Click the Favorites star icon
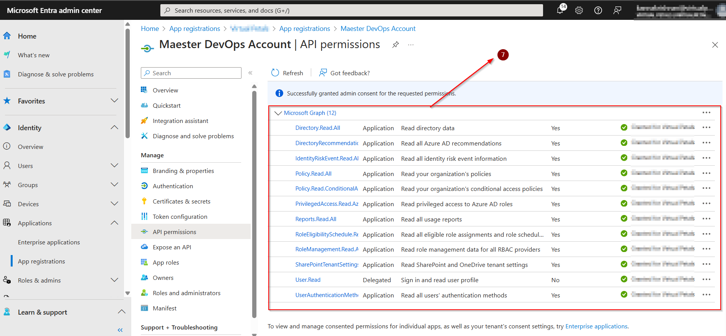The width and height of the screenshot is (726, 336). (x=7, y=101)
